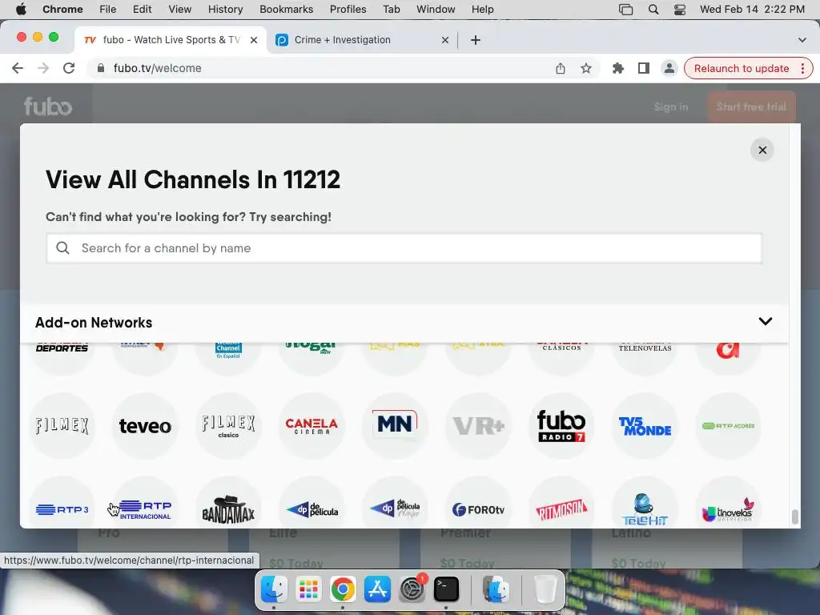This screenshot has width=820, height=615.
Task: Open Spotlight search in menu bar
Action: pyautogui.click(x=653, y=10)
